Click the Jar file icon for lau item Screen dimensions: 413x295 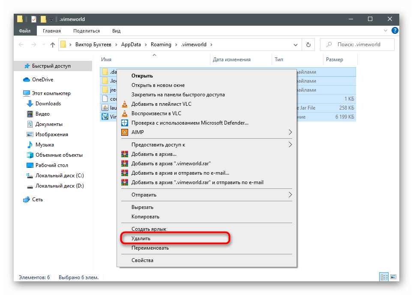[105, 107]
